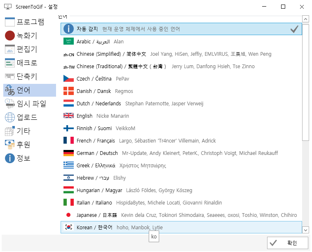This screenshot has height=252, width=312.
Task: Open the 매크로 settings section
Action: (x=30, y=63)
